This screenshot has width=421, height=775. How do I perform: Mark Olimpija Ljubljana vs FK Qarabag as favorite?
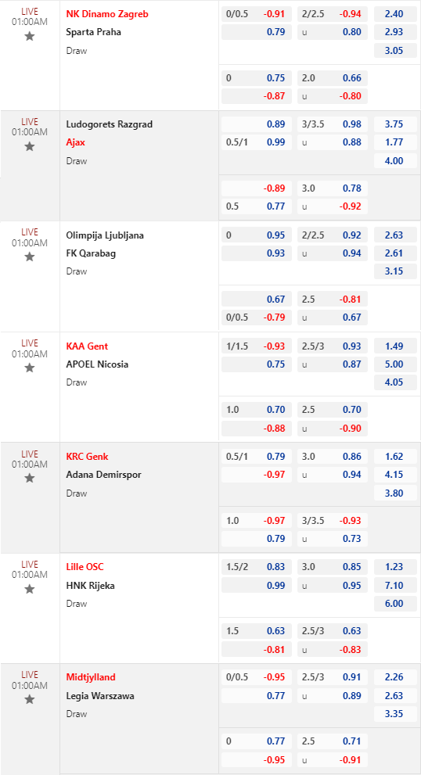[30, 257]
